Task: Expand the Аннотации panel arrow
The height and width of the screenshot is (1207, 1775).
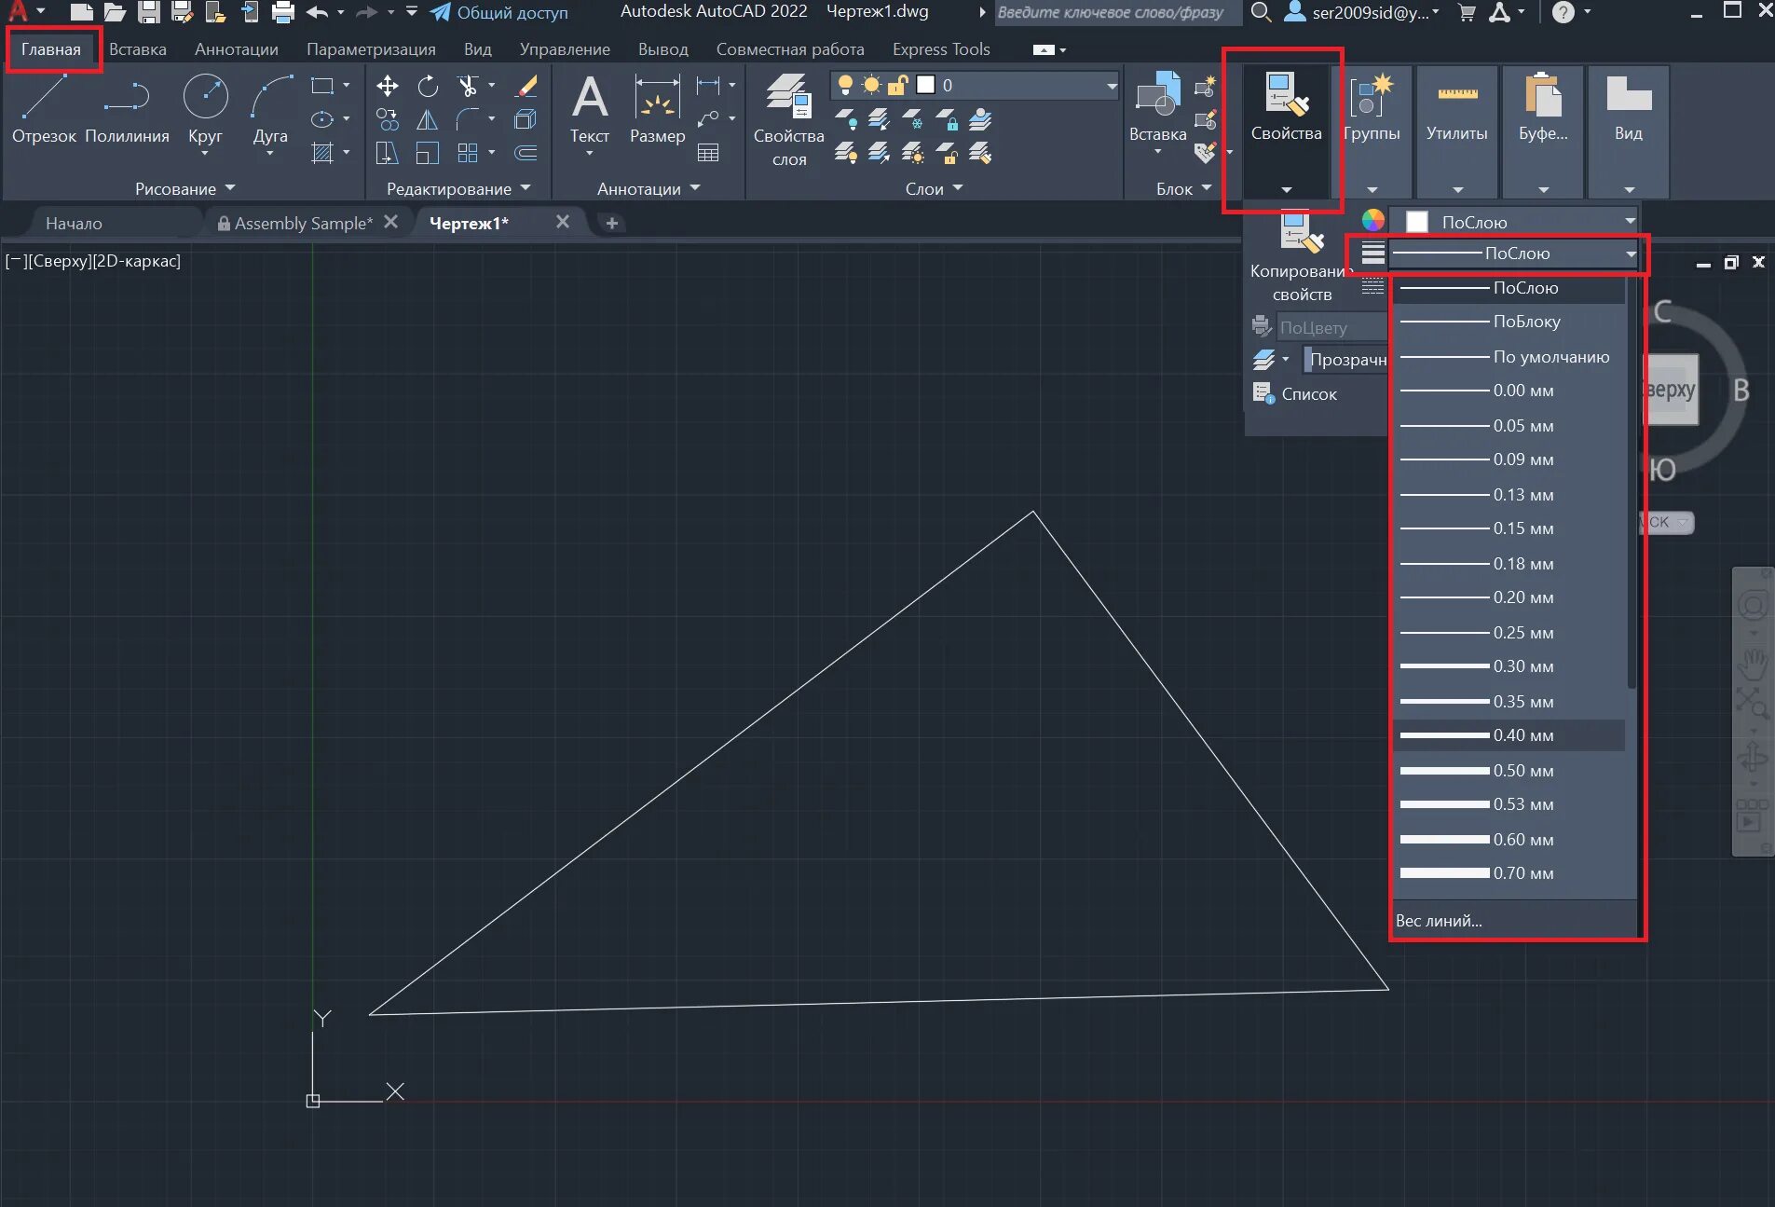Action: coord(695,188)
